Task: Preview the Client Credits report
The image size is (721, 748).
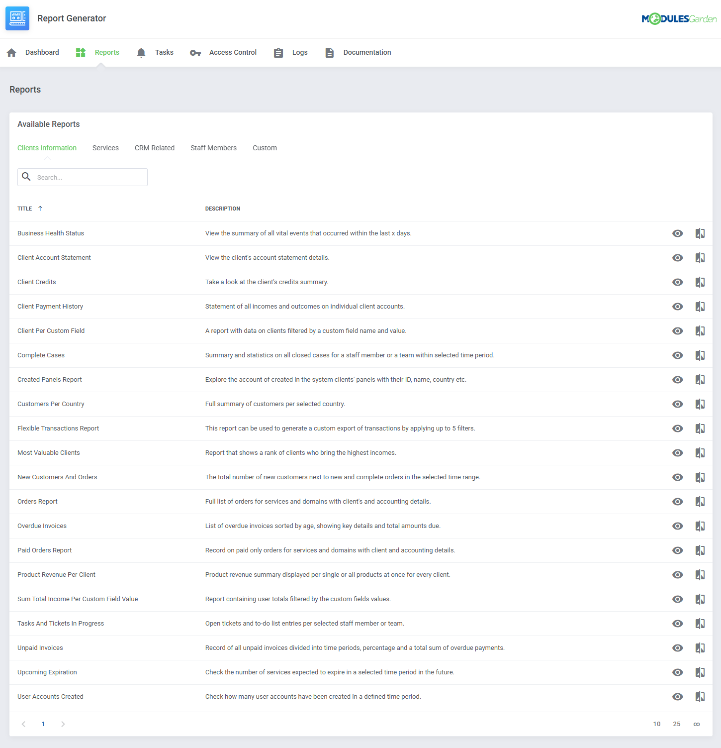Action: tap(677, 282)
